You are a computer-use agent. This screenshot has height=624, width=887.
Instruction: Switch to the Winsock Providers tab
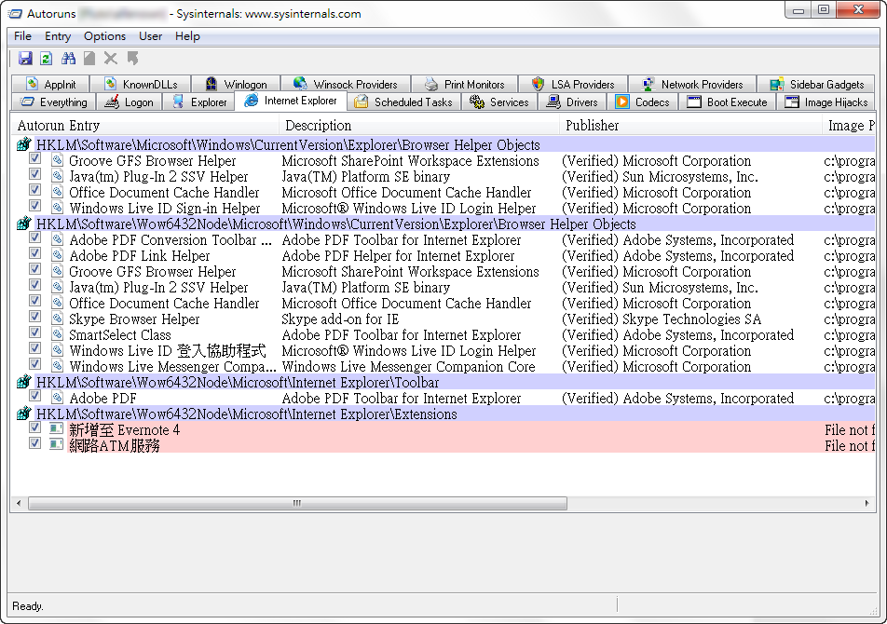tap(346, 84)
